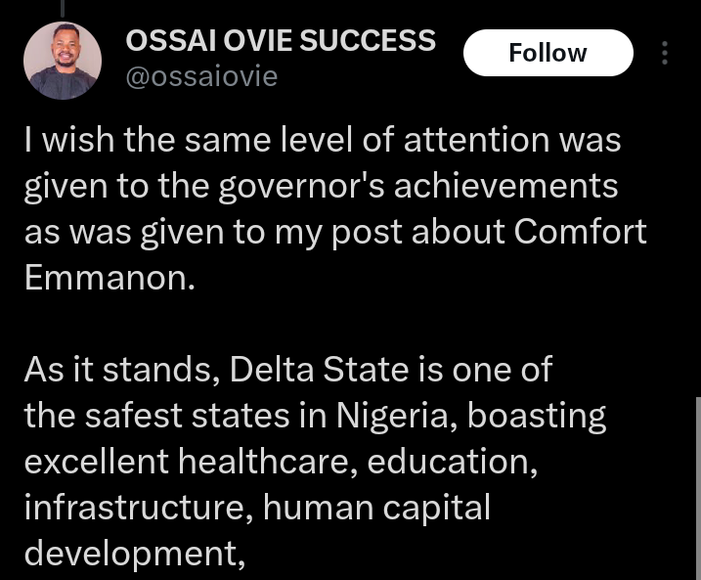
Task: Click the display name OSSAI OVIE SUCCESS
Action: pos(281,41)
